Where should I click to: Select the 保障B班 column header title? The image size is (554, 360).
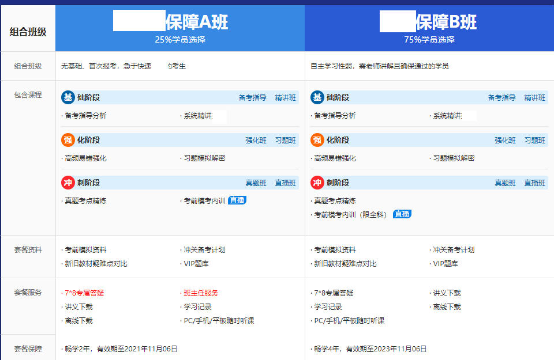coord(446,22)
